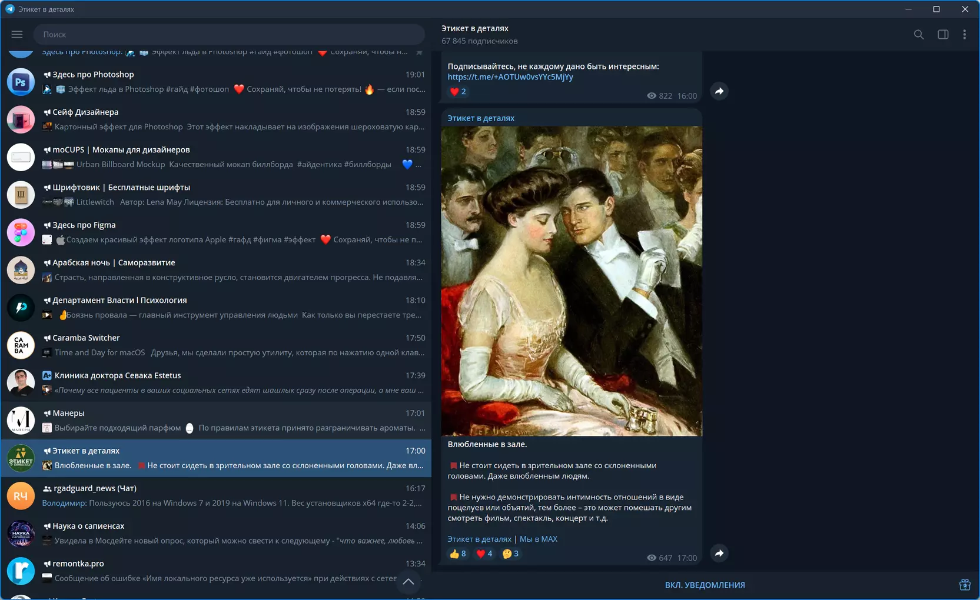Open the Мы в MAX link
Image resolution: width=980 pixels, height=600 pixels.
(x=539, y=539)
